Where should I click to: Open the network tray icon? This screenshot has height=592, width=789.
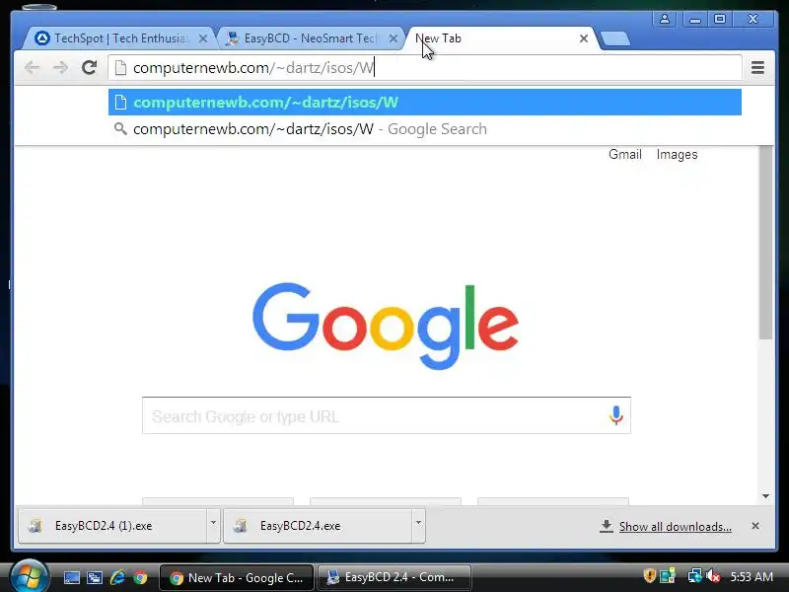point(695,575)
